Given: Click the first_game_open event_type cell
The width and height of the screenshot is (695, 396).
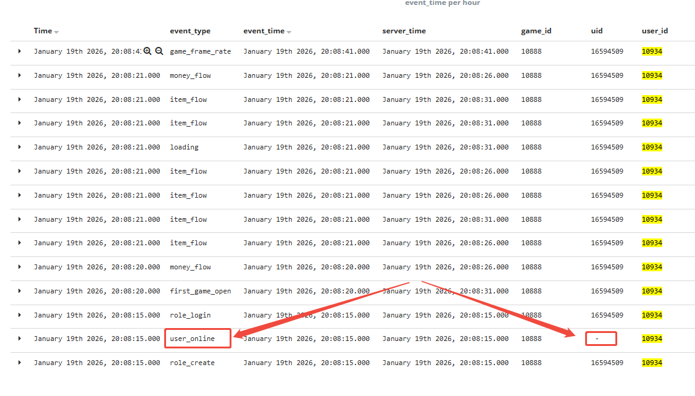Looking at the screenshot, I should pyautogui.click(x=200, y=291).
